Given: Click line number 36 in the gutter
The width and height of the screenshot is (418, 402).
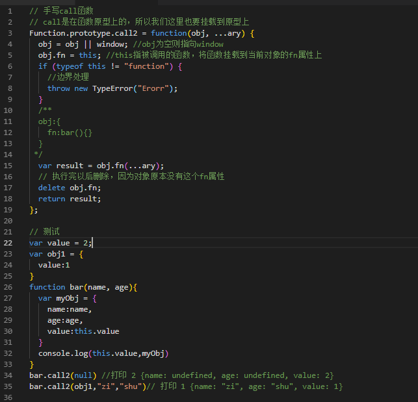Looking at the screenshot, I should [x=8, y=397].
